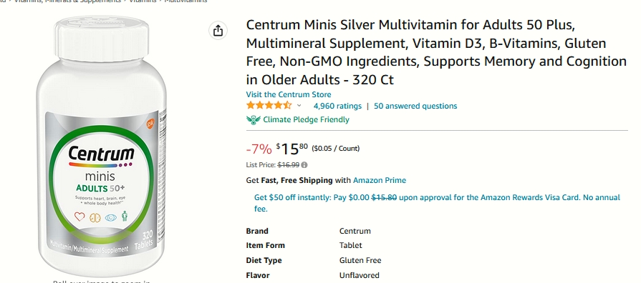The width and height of the screenshot is (641, 283).
Task: Click the star rating icons
Action: click(269, 106)
